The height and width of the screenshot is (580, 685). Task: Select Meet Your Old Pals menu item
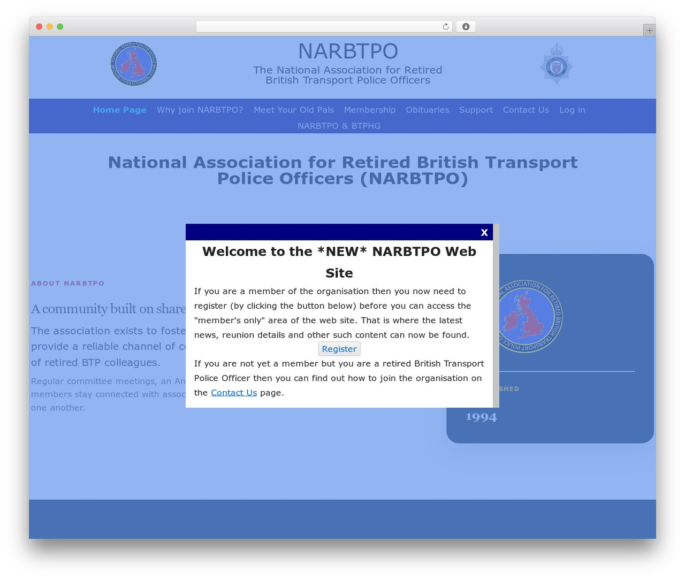coord(294,110)
